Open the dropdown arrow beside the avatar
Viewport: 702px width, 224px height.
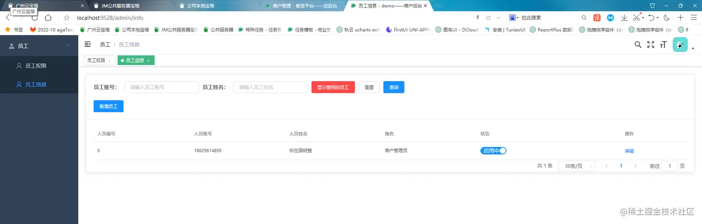(693, 48)
